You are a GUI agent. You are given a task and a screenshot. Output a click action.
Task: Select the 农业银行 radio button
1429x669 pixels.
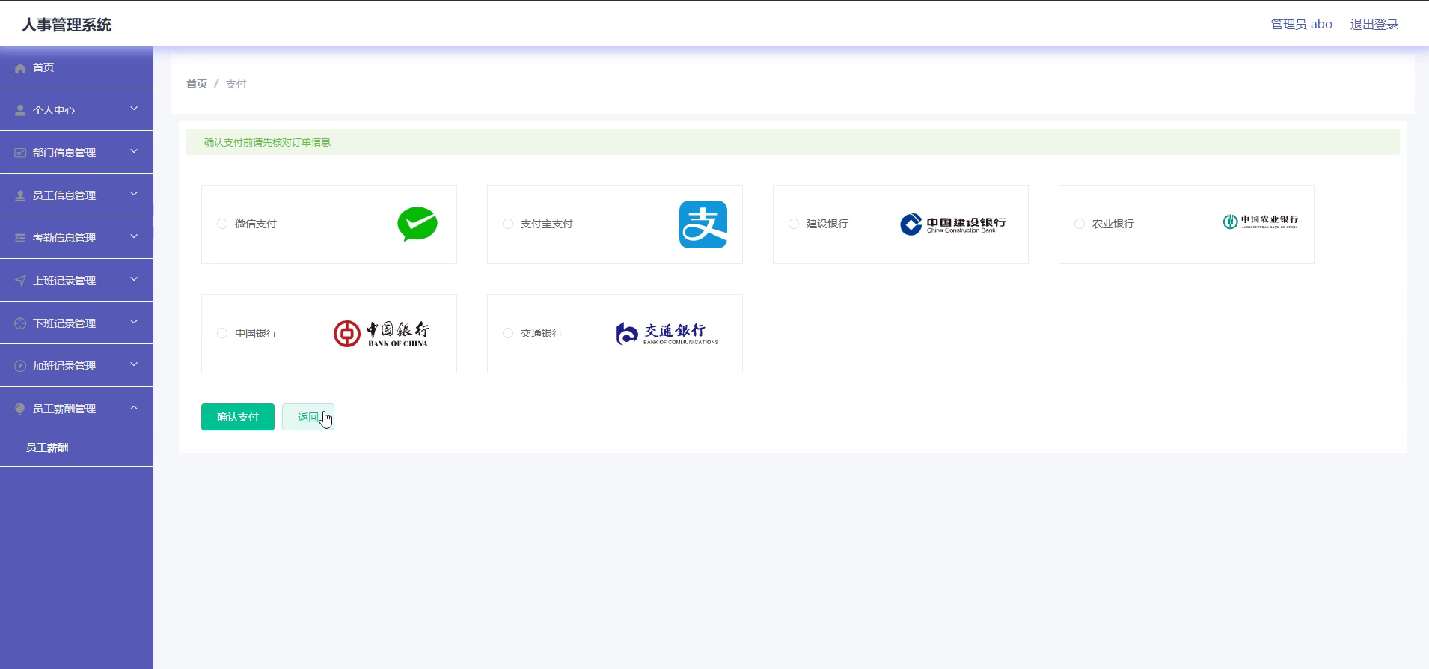[1080, 224]
